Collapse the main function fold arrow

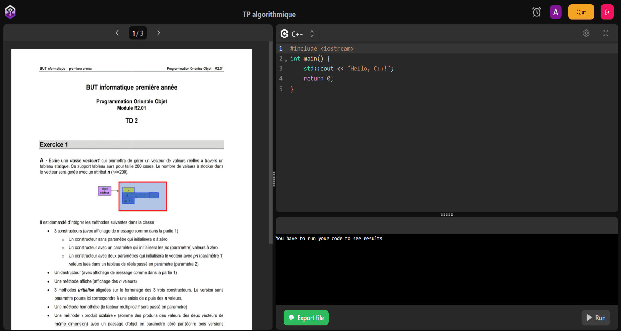286,60
